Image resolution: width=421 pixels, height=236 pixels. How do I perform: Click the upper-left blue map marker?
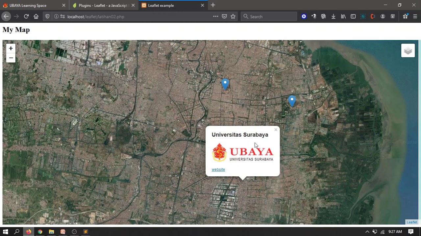click(225, 84)
